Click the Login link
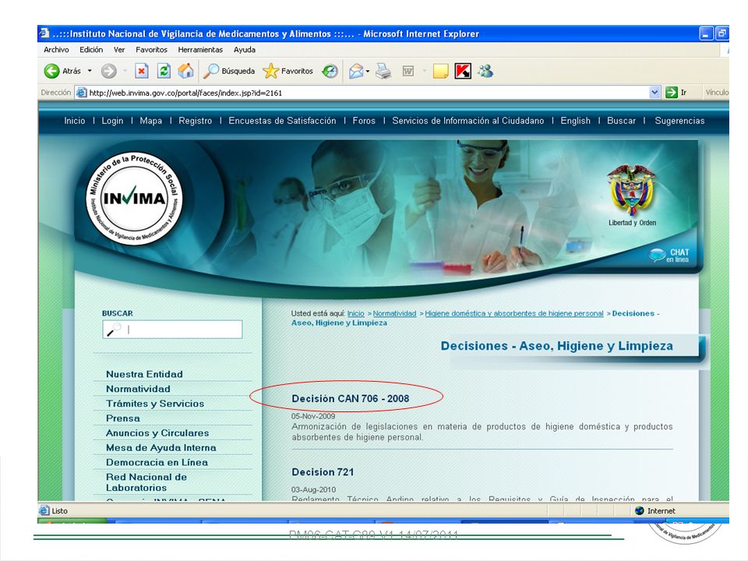 [x=112, y=121]
